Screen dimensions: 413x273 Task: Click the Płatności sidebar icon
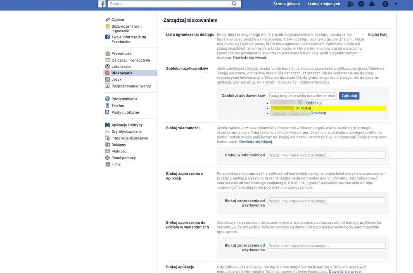pos(107,151)
